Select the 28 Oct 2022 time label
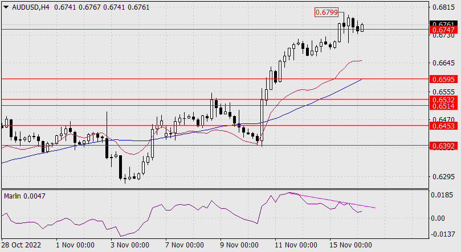Viewport: 461px width, 252px height. tap(21, 245)
